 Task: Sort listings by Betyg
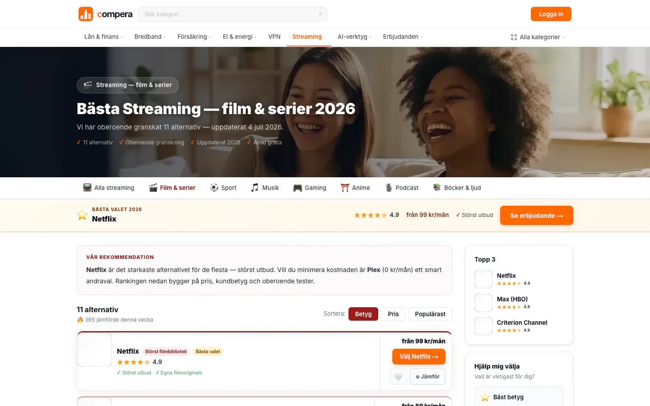363,314
